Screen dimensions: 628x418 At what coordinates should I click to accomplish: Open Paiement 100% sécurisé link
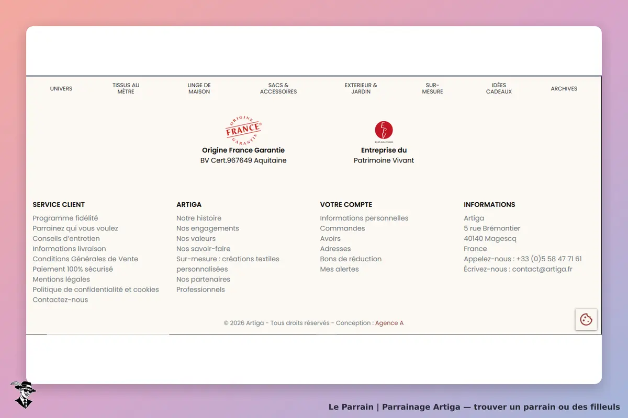[x=73, y=269]
